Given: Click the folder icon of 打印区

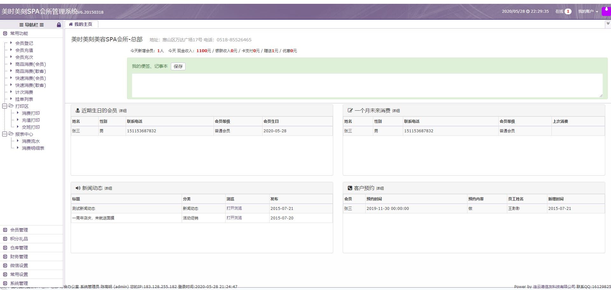Looking at the screenshot, I should (x=11, y=106).
